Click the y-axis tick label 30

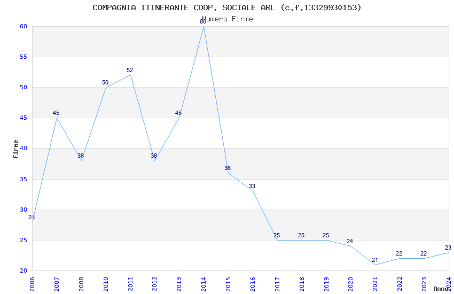click(24, 210)
